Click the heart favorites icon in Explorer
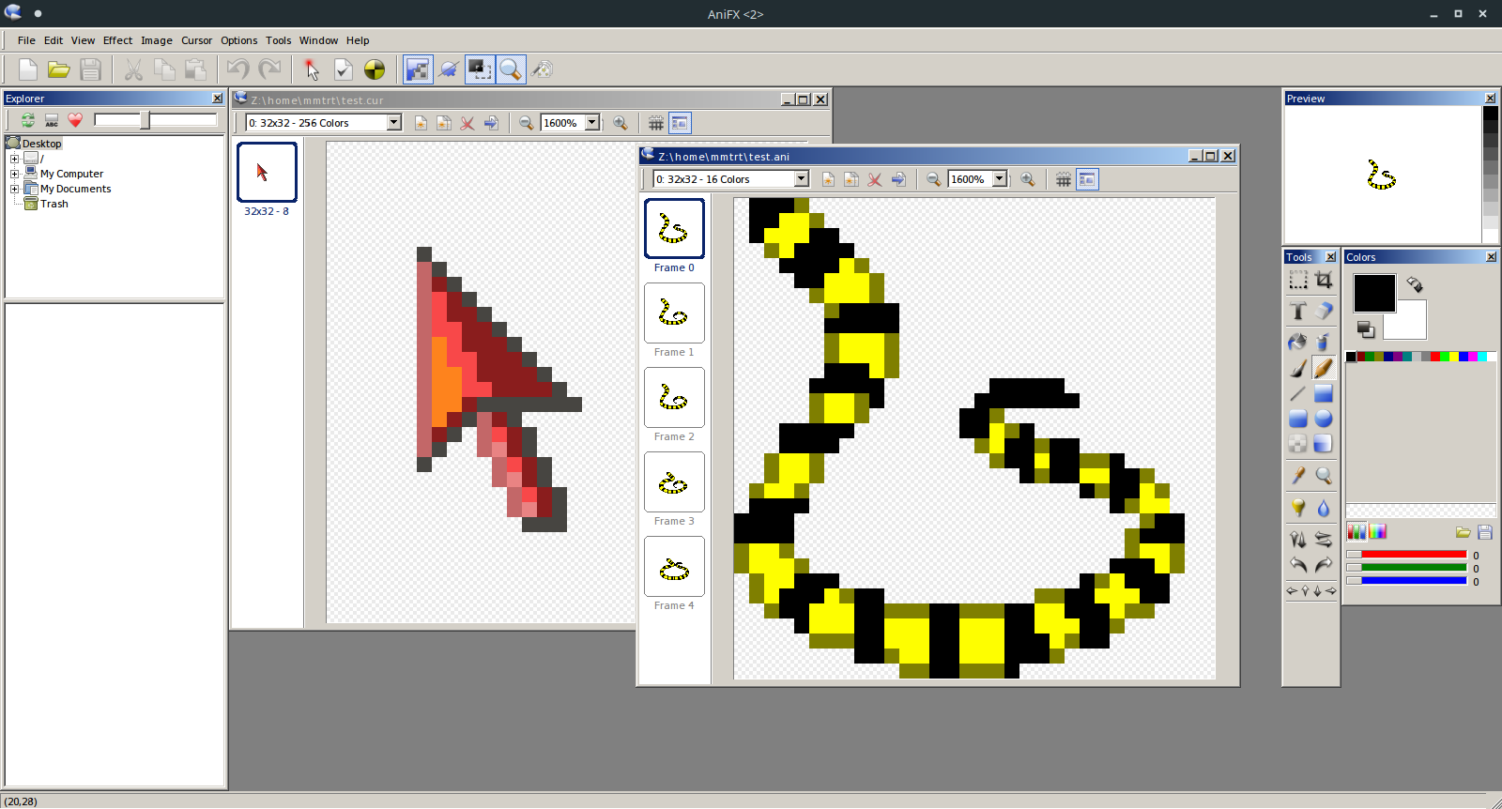Image resolution: width=1502 pixels, height=809 pixels. click(75, 120)
